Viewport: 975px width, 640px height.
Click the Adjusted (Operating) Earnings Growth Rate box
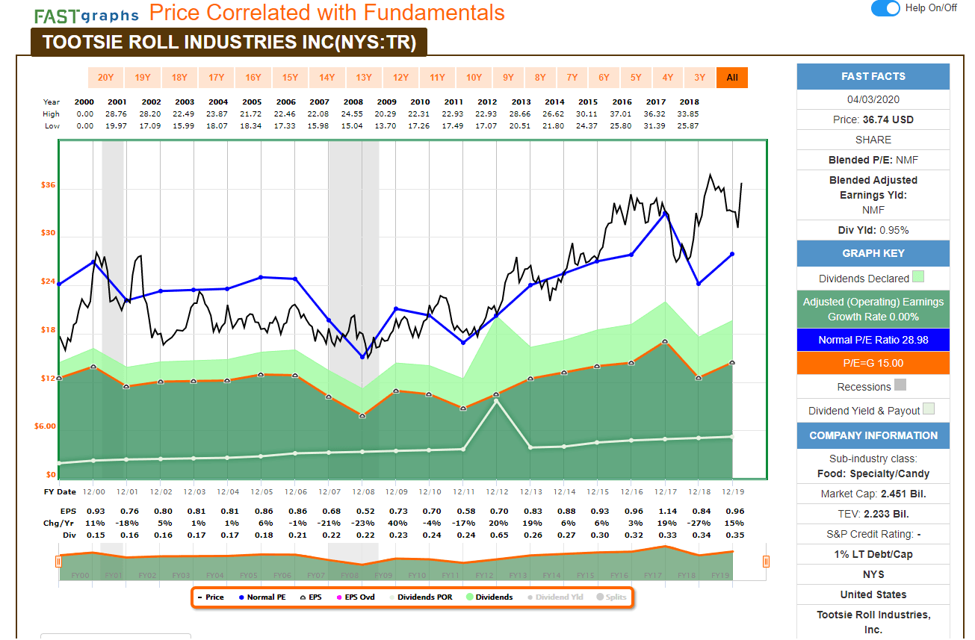[873, 309]
